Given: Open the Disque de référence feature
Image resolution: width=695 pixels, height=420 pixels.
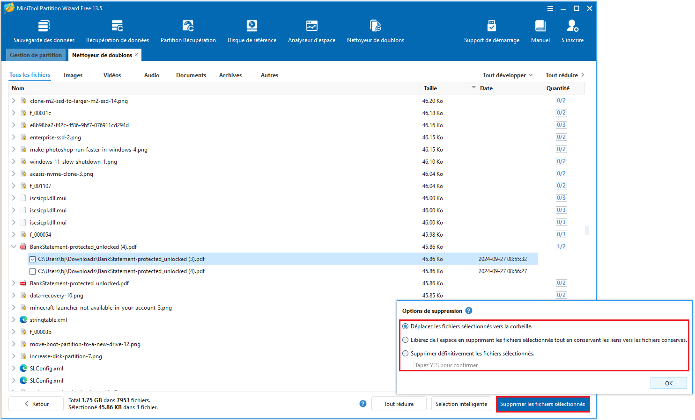Looking at the screenshot, I should pyautogui.click(x=251, y=30).
